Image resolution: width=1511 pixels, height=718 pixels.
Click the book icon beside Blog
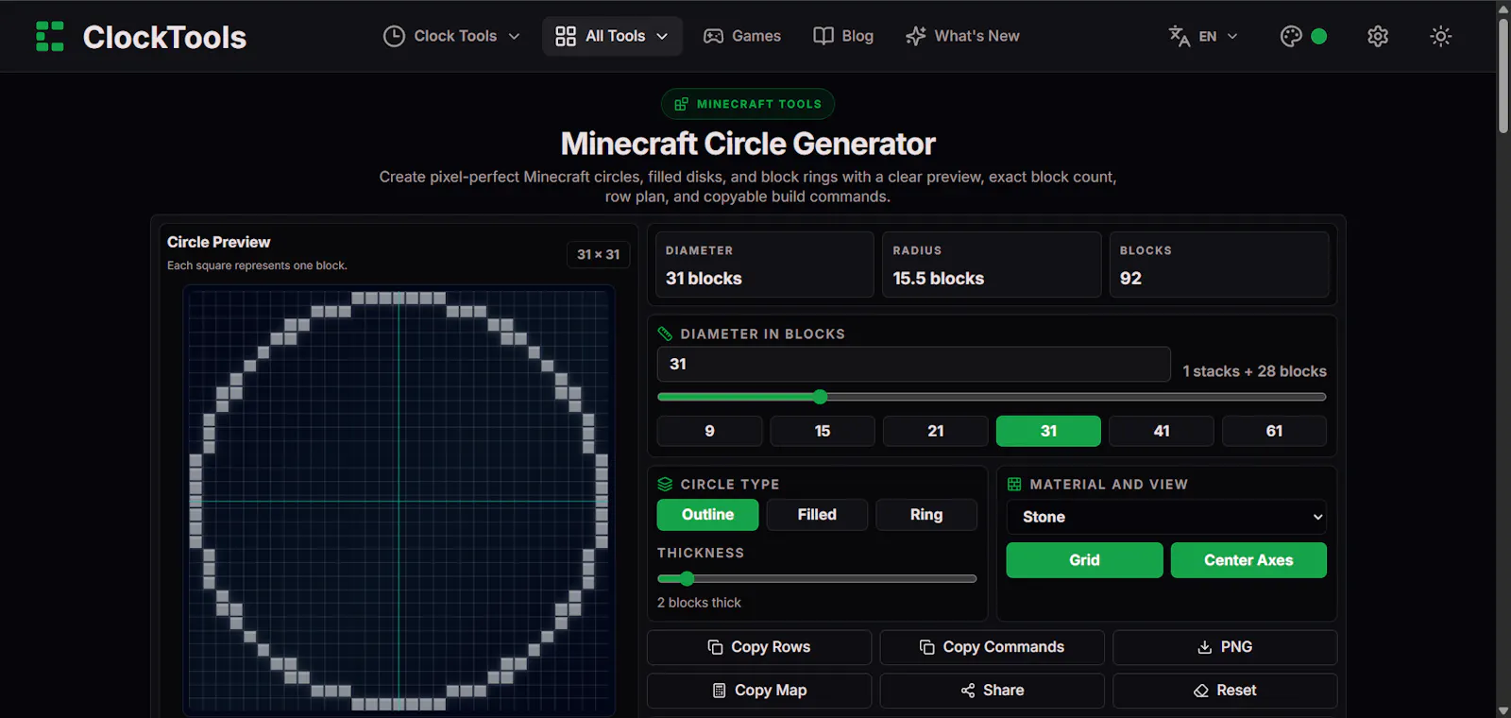click(x=823, y=36)
